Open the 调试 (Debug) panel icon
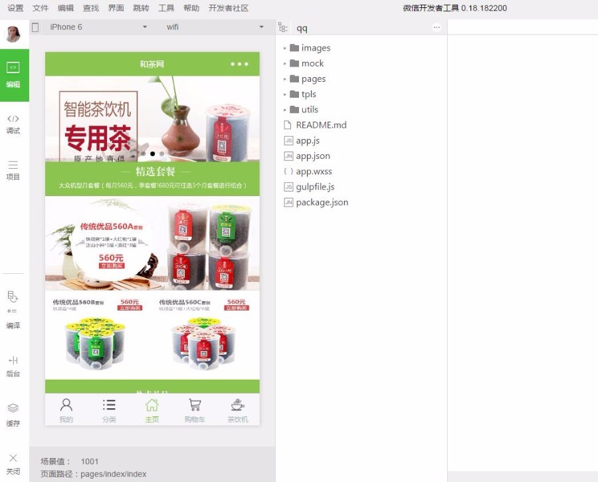 coord(13,123)
